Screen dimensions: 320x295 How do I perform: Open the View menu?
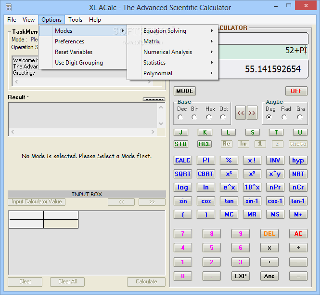(28, 20)
